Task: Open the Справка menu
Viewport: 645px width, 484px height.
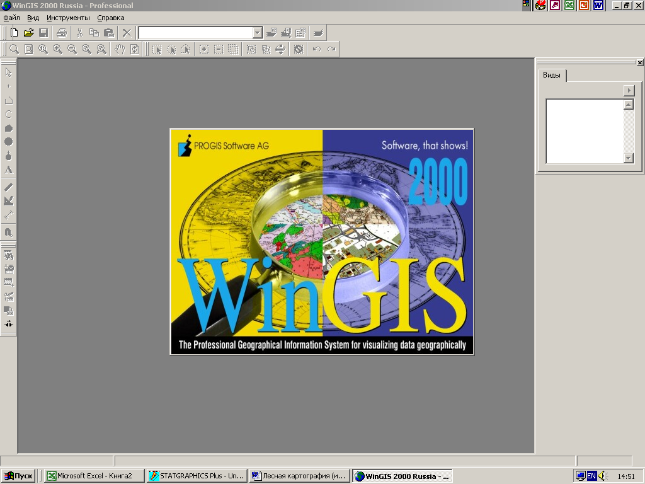Action: 111,18
